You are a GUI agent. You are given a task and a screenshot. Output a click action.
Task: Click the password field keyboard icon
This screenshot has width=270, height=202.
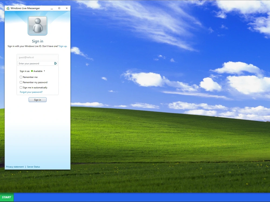(x=55, y=63)
